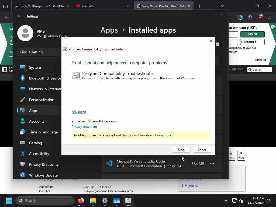Click the Firefox back navigation arrow
Screen dimensions: 276x207
coord(6,17)
